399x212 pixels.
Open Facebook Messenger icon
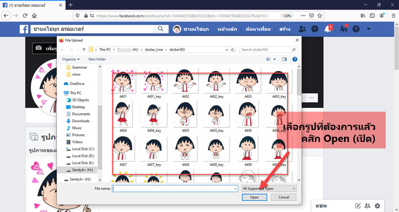(x=315, y=29)
